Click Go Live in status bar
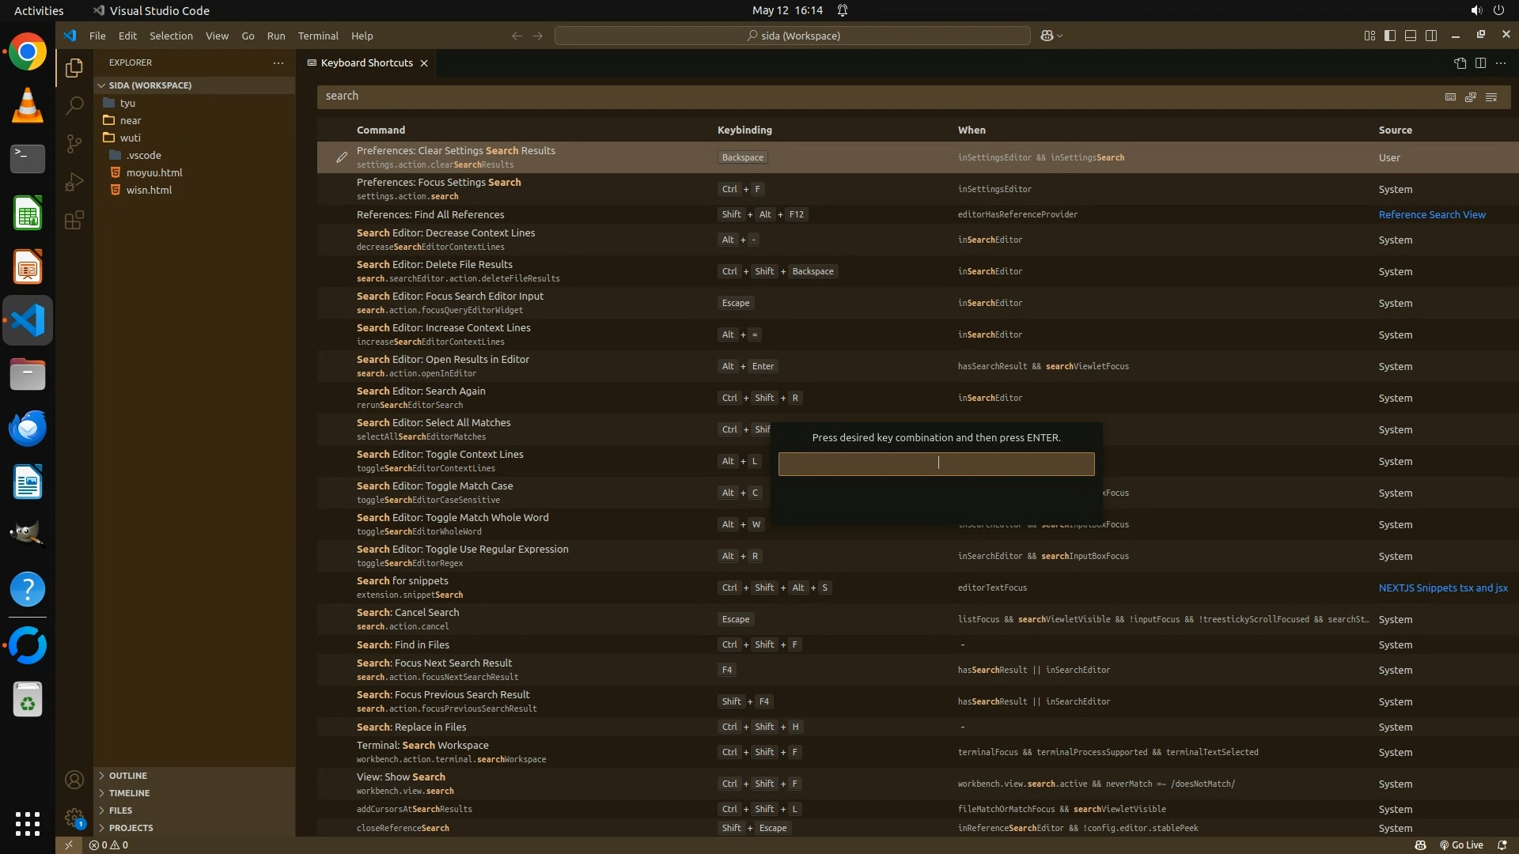Viewport: 1519px width, 854px height. coord(1461,845)
